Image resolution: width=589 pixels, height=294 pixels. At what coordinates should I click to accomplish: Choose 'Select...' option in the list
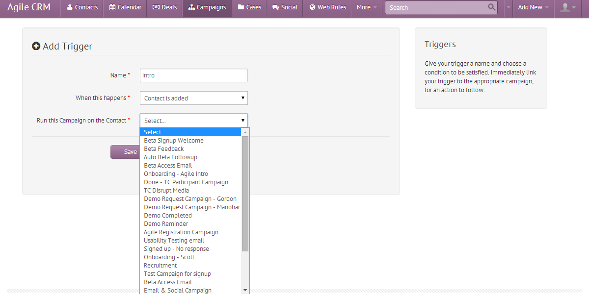190,132
